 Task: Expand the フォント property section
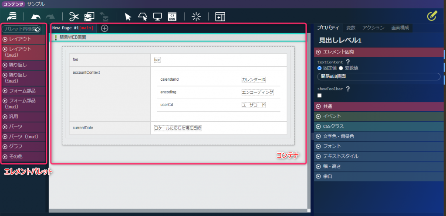[379, 146]
